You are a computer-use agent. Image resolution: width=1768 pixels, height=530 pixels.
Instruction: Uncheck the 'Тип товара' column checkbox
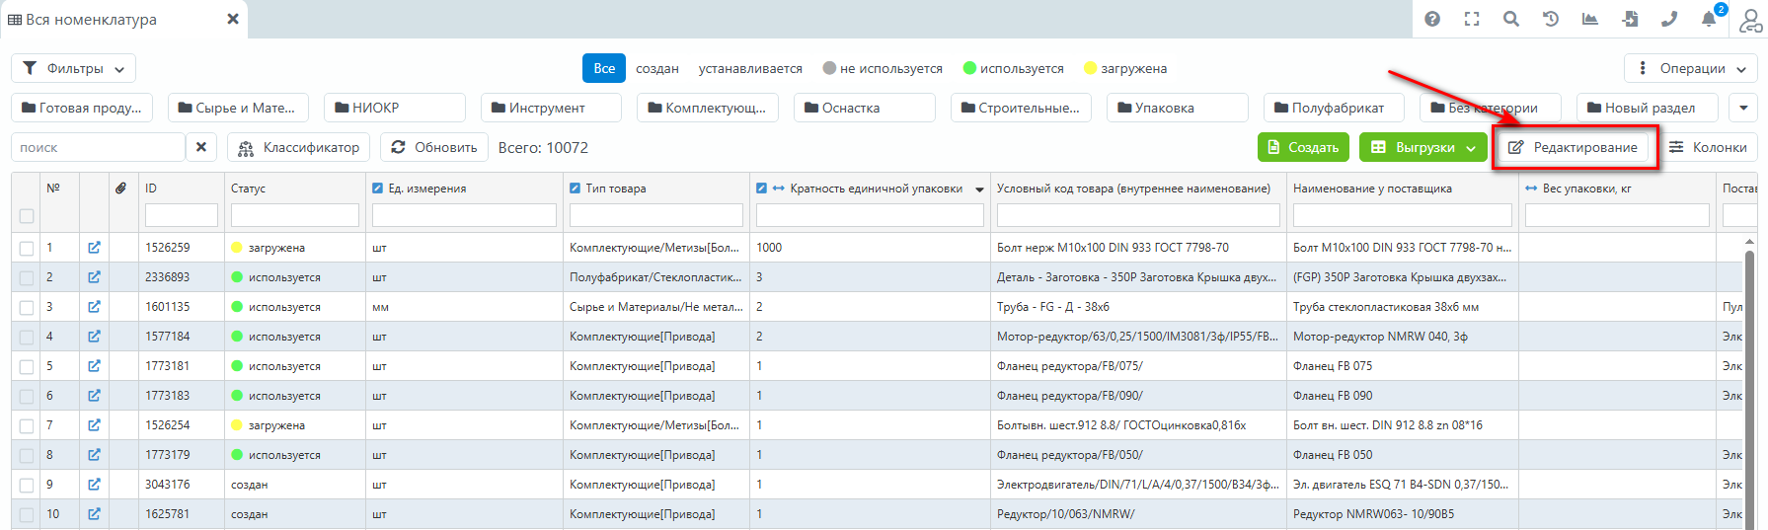[x=576, y=189]
